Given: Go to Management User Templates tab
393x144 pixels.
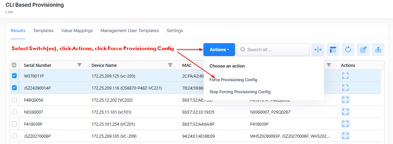Looking at the screenshot, I should pyautogui.click(x=130, y=31).
